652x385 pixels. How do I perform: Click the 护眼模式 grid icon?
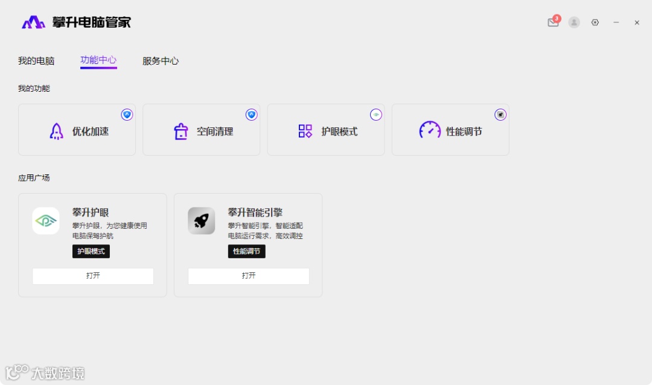[305, 132]
